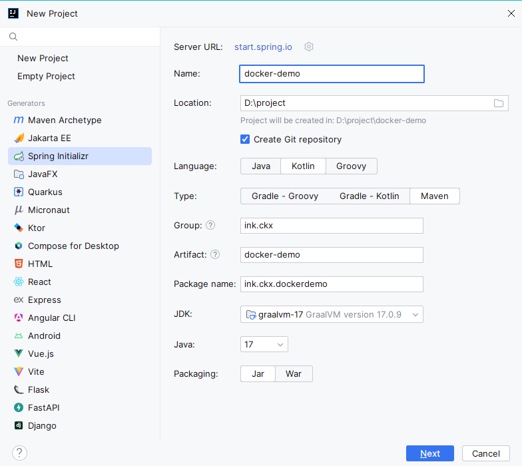Choose Kotlin as the language
This screenshot has width=522, height=466.
303,166
